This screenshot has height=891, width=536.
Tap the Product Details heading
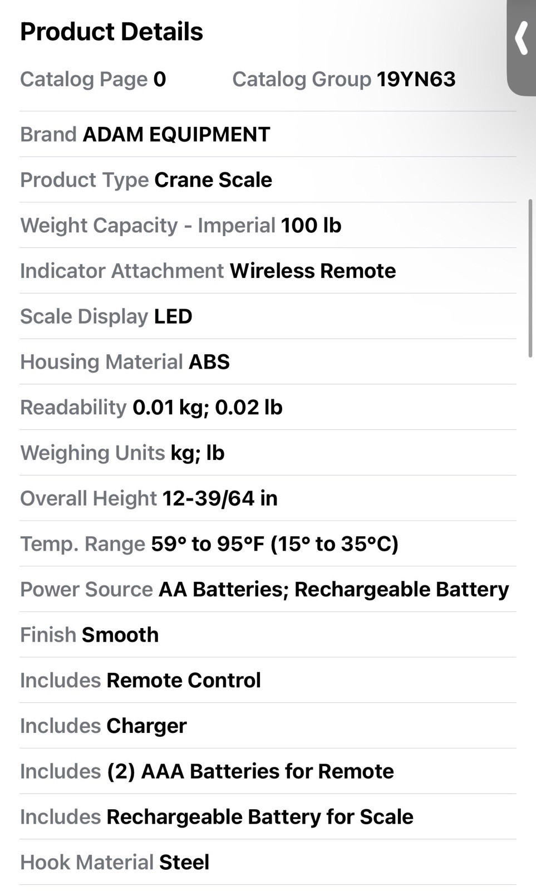coord(111,32)
